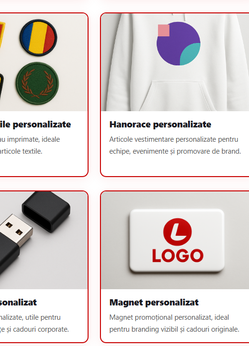Click the teal quarter shape on hoodie logo
This screenshot has width=249, height=346.
[190, 54]
